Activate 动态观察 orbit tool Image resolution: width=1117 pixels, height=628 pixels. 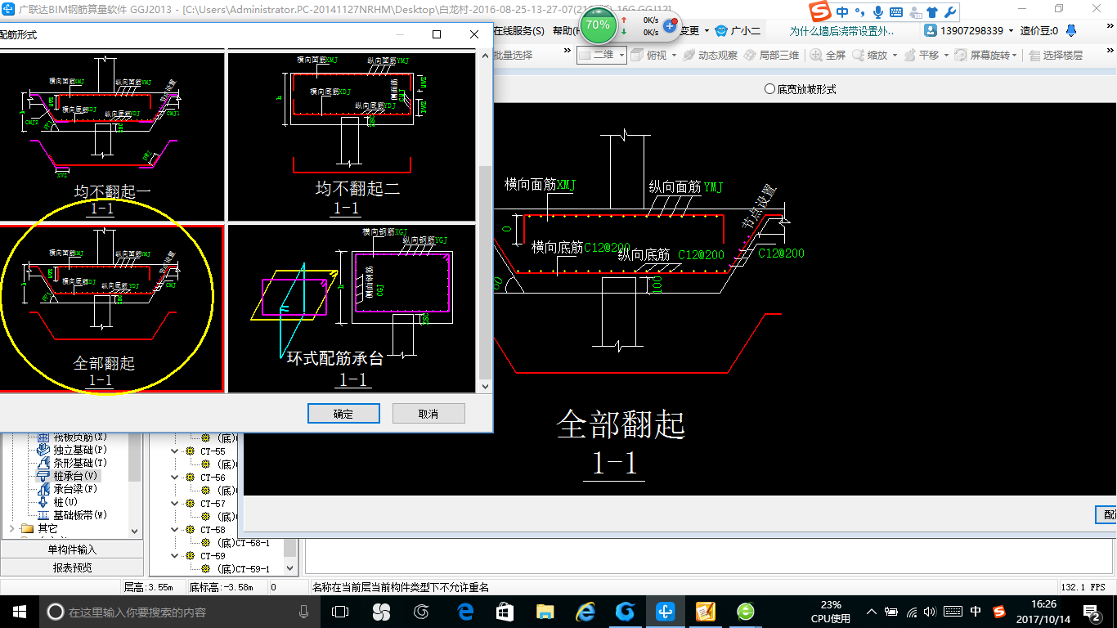pyautogui.click(x=711, y=55)
